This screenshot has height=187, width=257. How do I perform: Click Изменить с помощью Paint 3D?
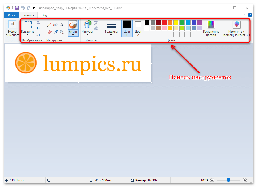pos(236,29)
